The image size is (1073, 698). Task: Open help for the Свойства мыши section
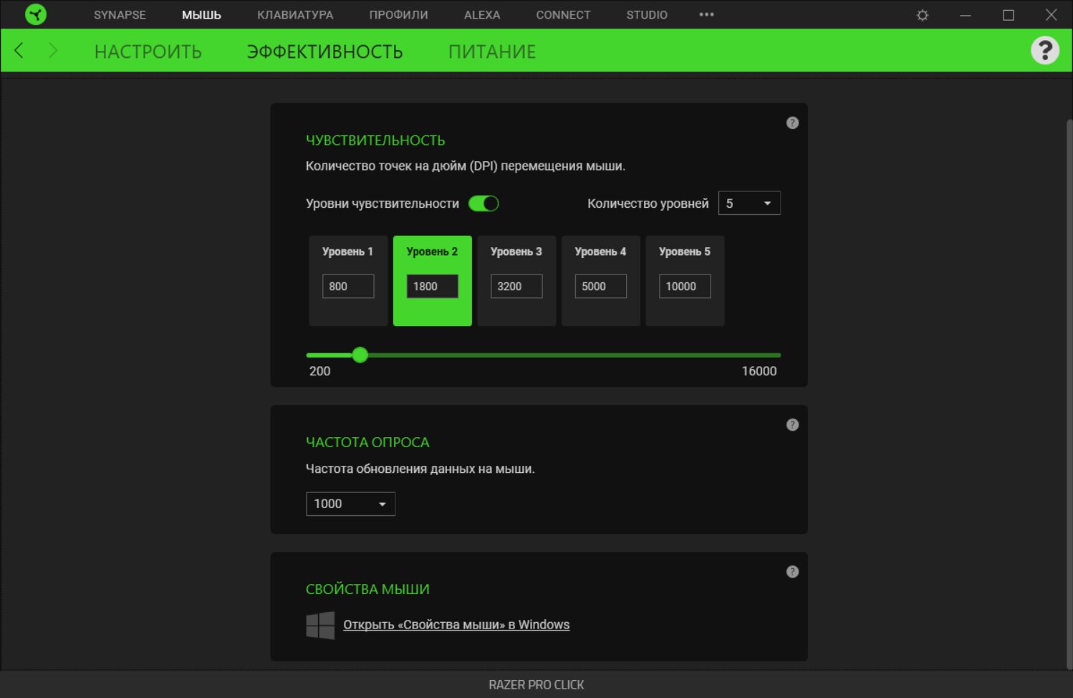[x=792, y=572]
